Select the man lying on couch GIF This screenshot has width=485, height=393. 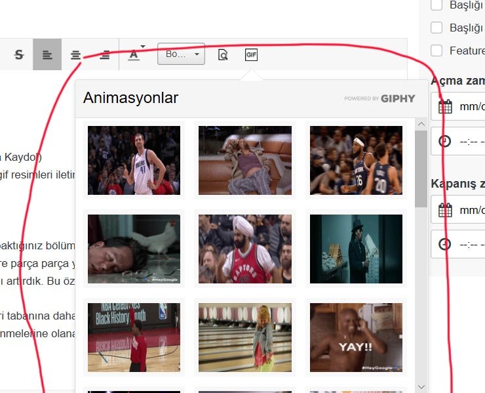245,161
